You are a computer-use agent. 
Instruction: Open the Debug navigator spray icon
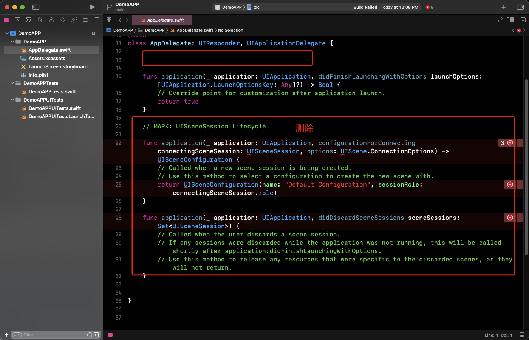point(74,20)
